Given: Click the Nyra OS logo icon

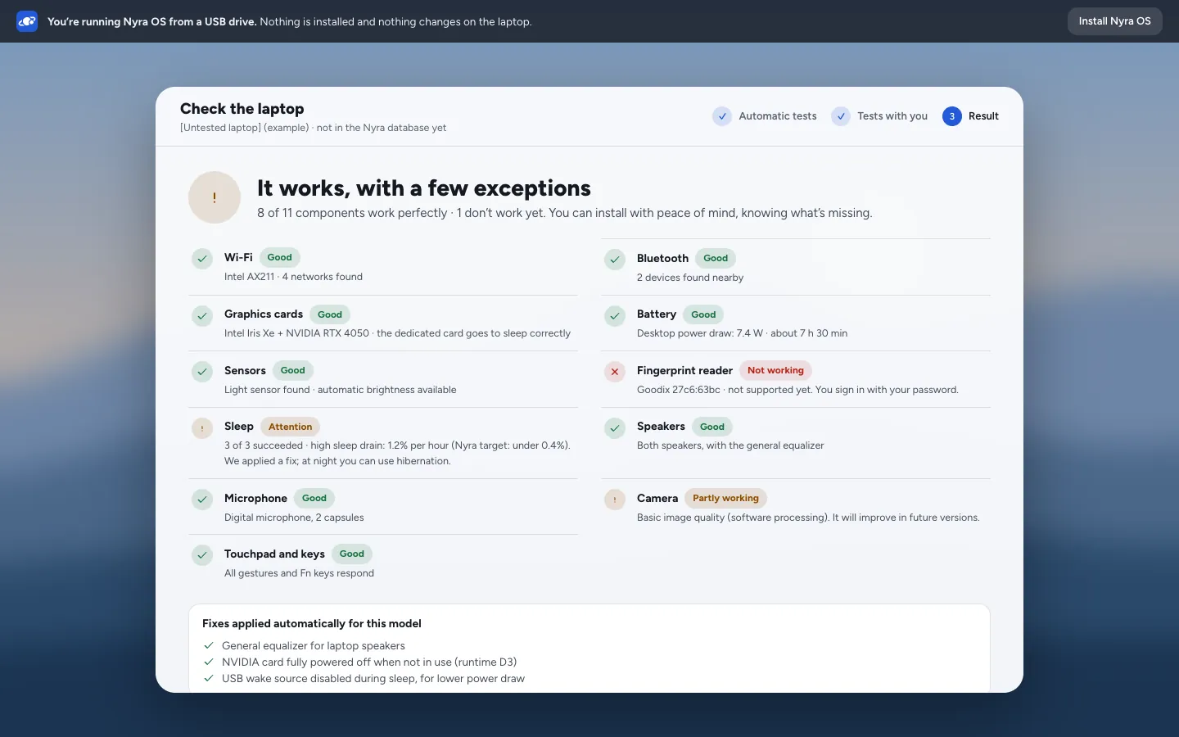Looking at the screenshot, I should point(27,21).
